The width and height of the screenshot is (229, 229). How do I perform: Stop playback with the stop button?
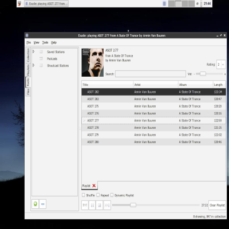(100, 205)
